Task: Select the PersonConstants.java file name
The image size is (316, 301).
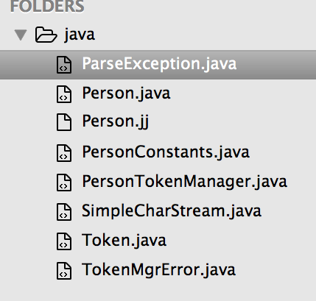Action: (166, 152)
